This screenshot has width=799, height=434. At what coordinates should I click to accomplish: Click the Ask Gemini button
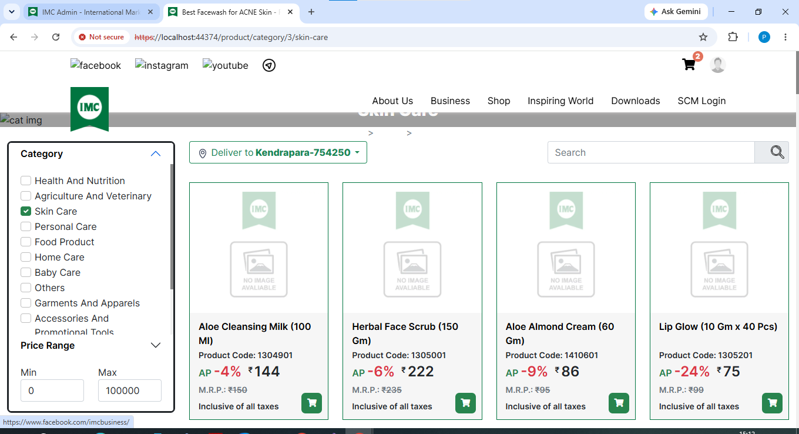pos(675,12)
